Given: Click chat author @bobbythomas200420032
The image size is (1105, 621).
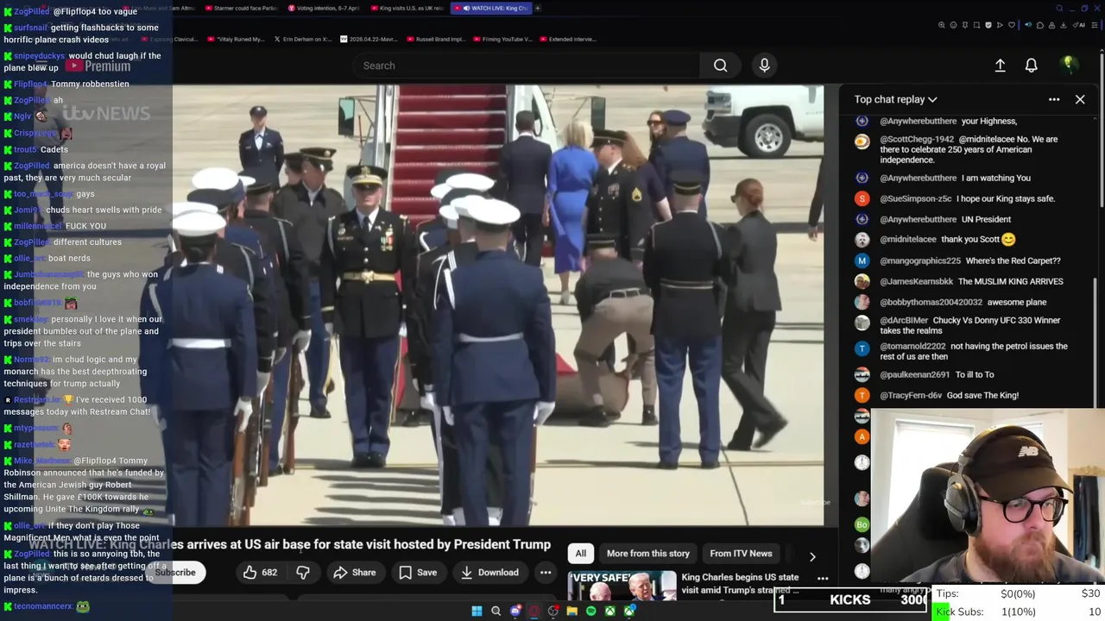Looking at the screenshot, I should (x=931, y=302).
